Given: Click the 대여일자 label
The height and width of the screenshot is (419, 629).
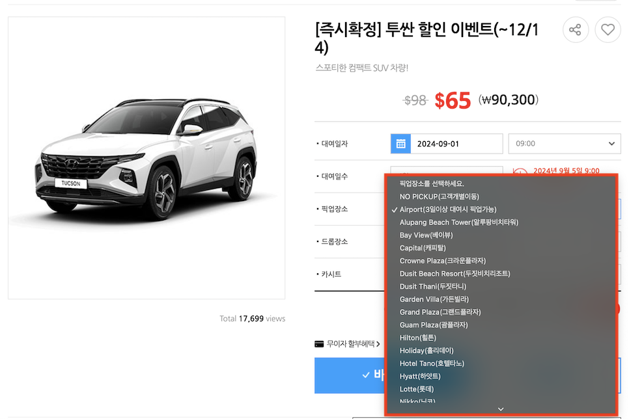Looking at the screenshot, I should [335, 144].
